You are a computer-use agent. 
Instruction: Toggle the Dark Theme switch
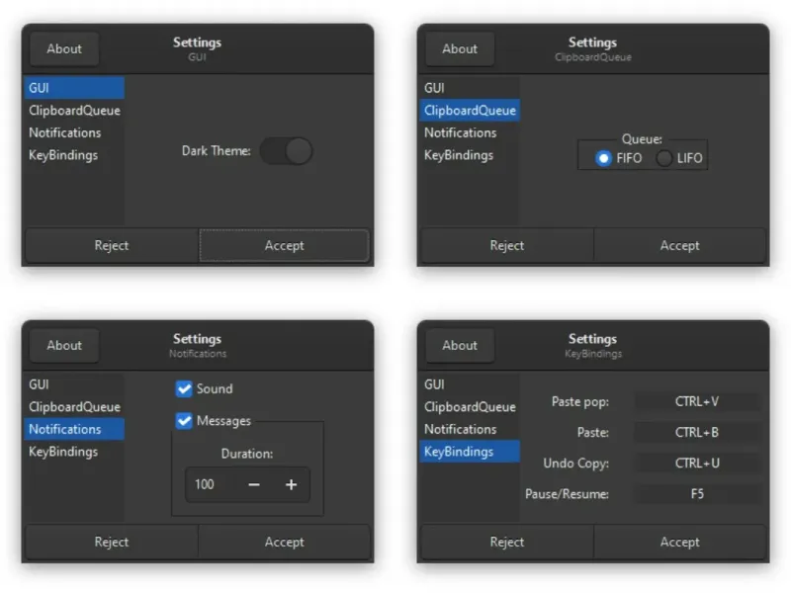pyautogui.click(x=287, y=151)
